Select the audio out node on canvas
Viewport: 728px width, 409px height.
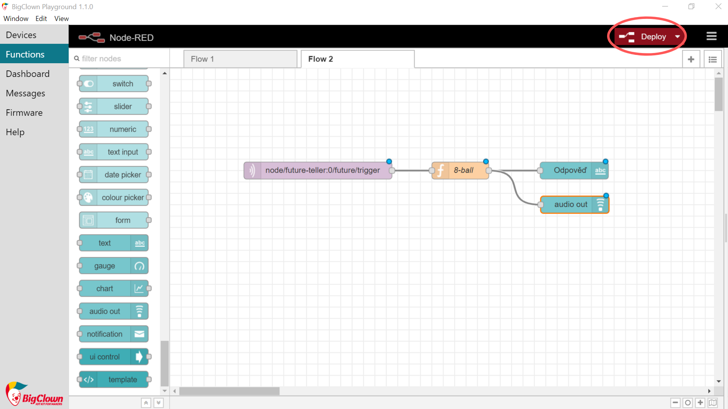[574, 204]
